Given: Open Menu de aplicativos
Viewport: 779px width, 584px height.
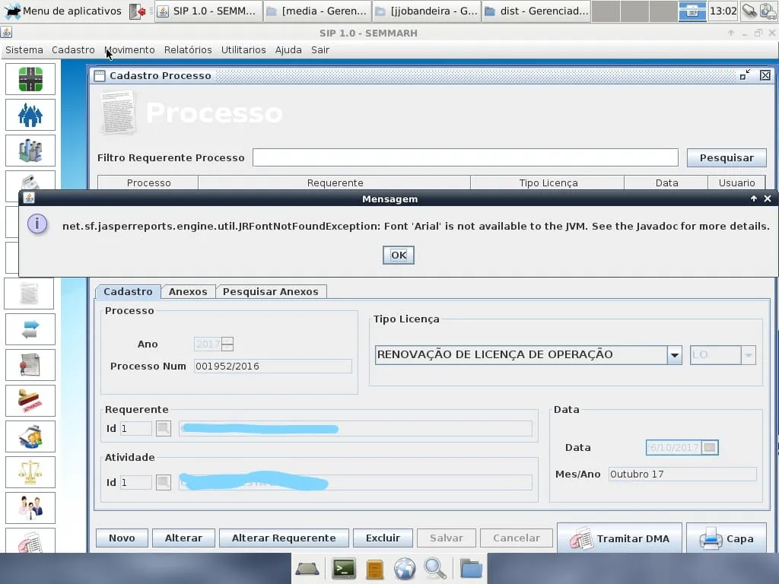Looking at the screenshot, I should coord(62,11).
